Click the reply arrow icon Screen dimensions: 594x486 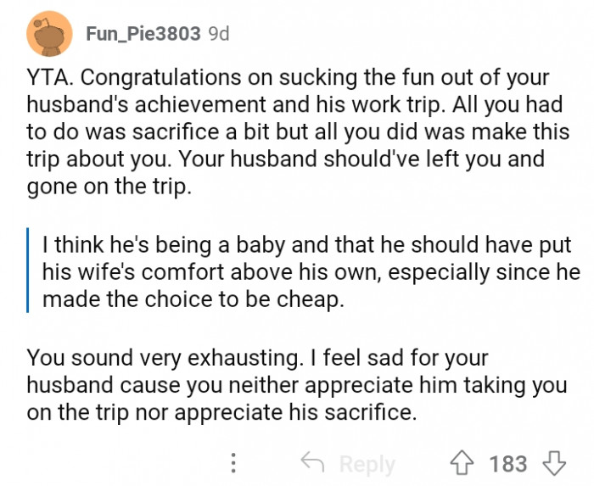pos(315,463)
